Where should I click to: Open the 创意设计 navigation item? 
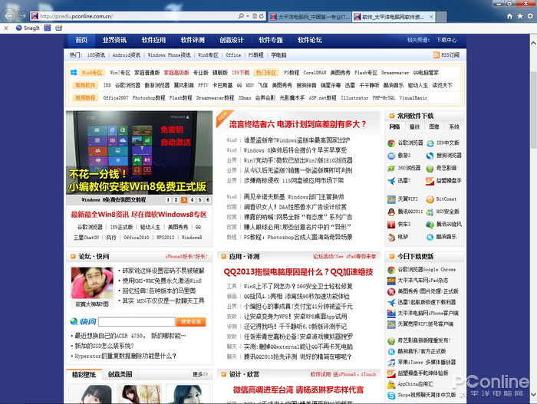coord(232,40)
